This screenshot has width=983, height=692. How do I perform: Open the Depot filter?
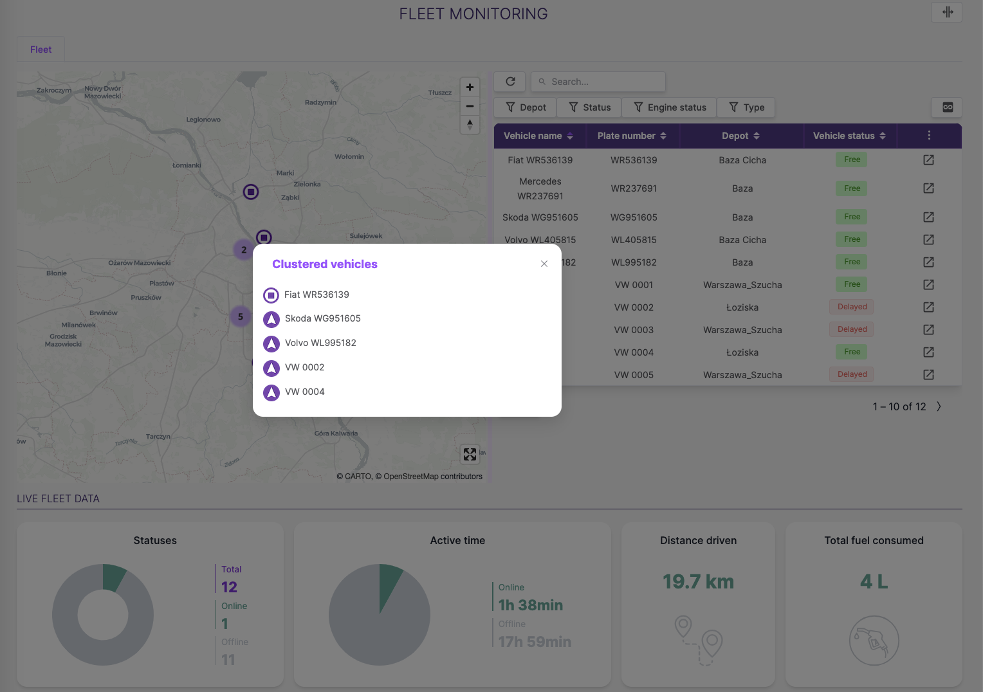(x=526, y=107)
